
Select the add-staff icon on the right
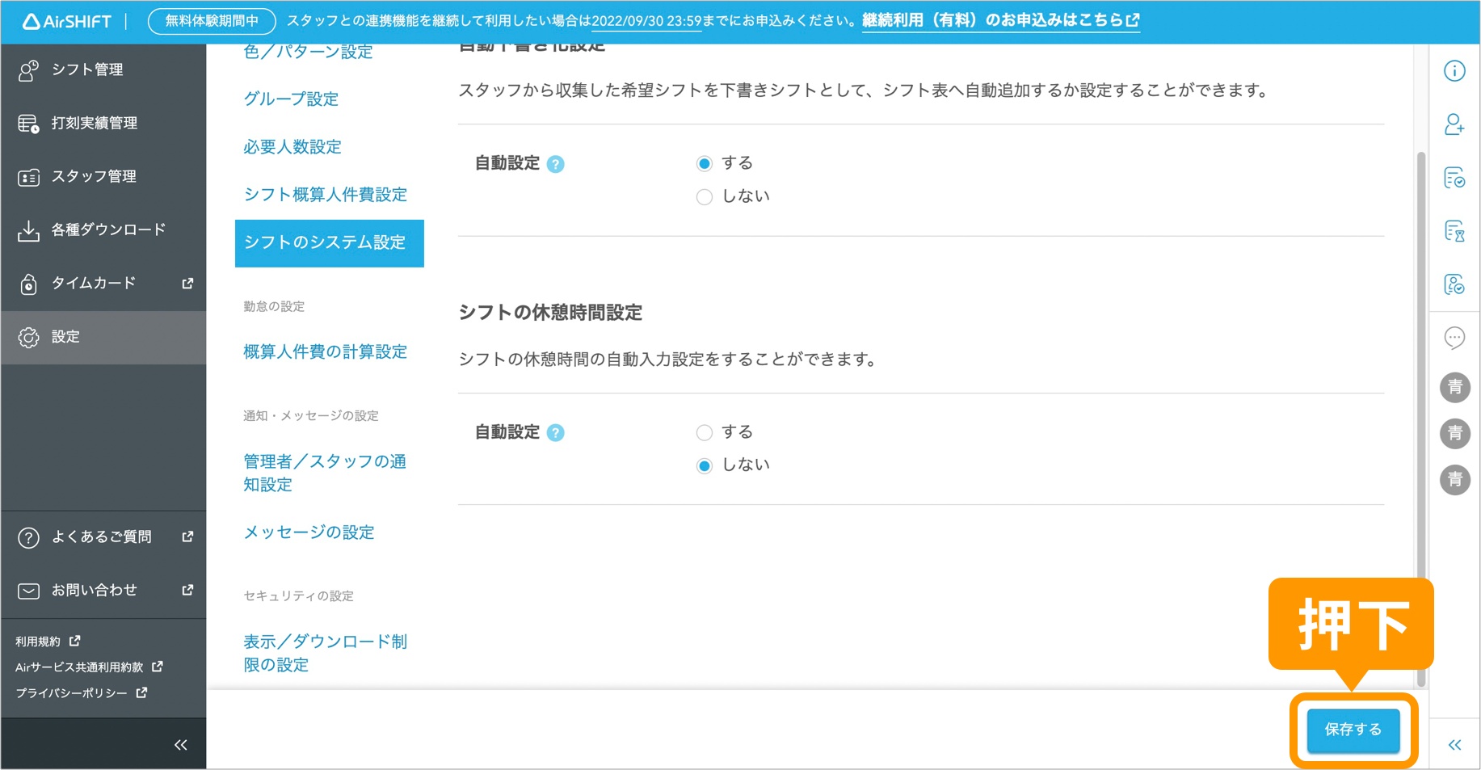pyautogui.click(x=1454, y=125)
